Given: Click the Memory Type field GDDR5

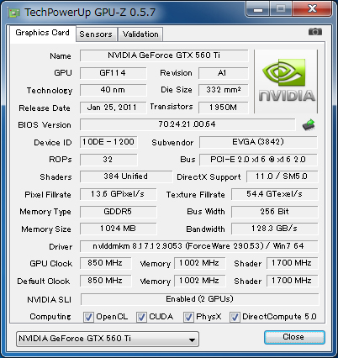Looking at the screenshot, I should click(118, 212).
